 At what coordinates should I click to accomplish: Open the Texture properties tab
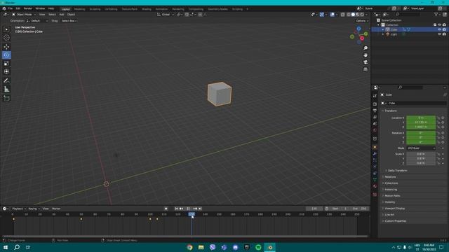[x=375, y=195]
